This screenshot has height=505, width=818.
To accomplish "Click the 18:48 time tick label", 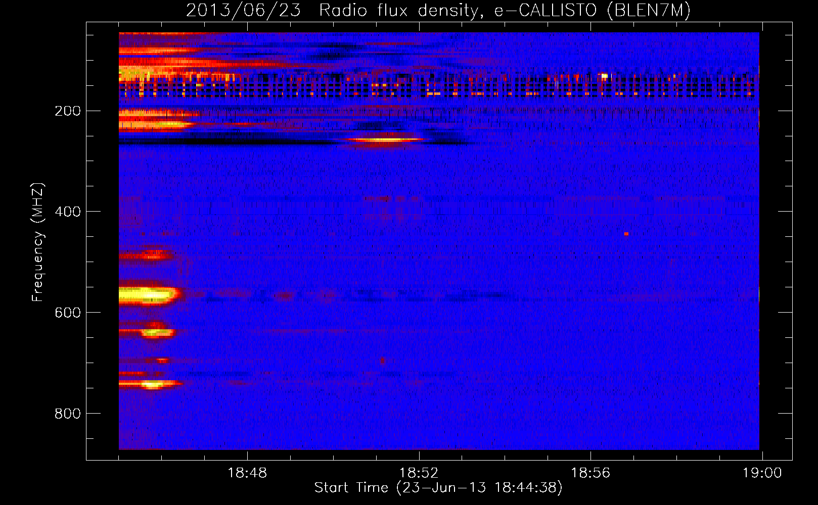I will (247, 473).
